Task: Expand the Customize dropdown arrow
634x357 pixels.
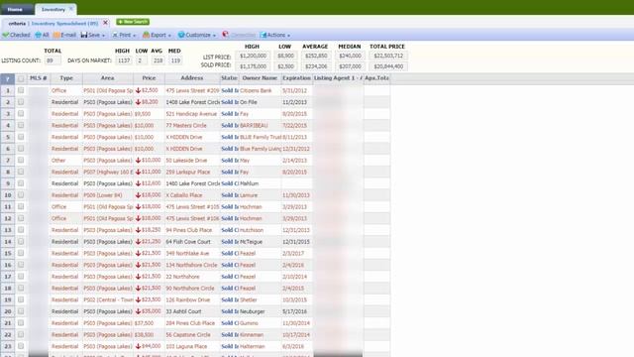Action: point(214,36)
